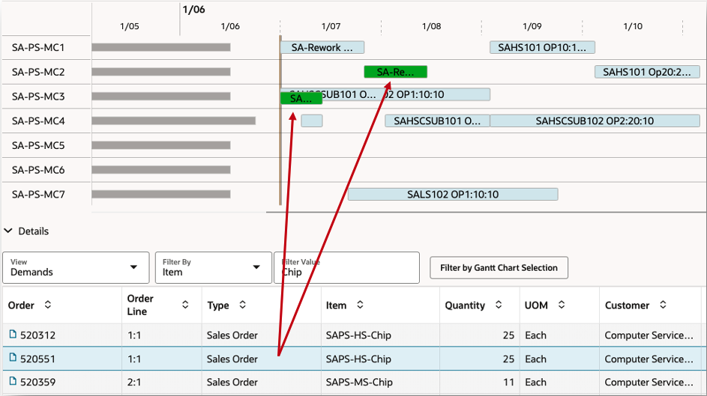Sort by Order Line column arrows
This screenshot has height=396, width=707.
(x=185, y=305)
